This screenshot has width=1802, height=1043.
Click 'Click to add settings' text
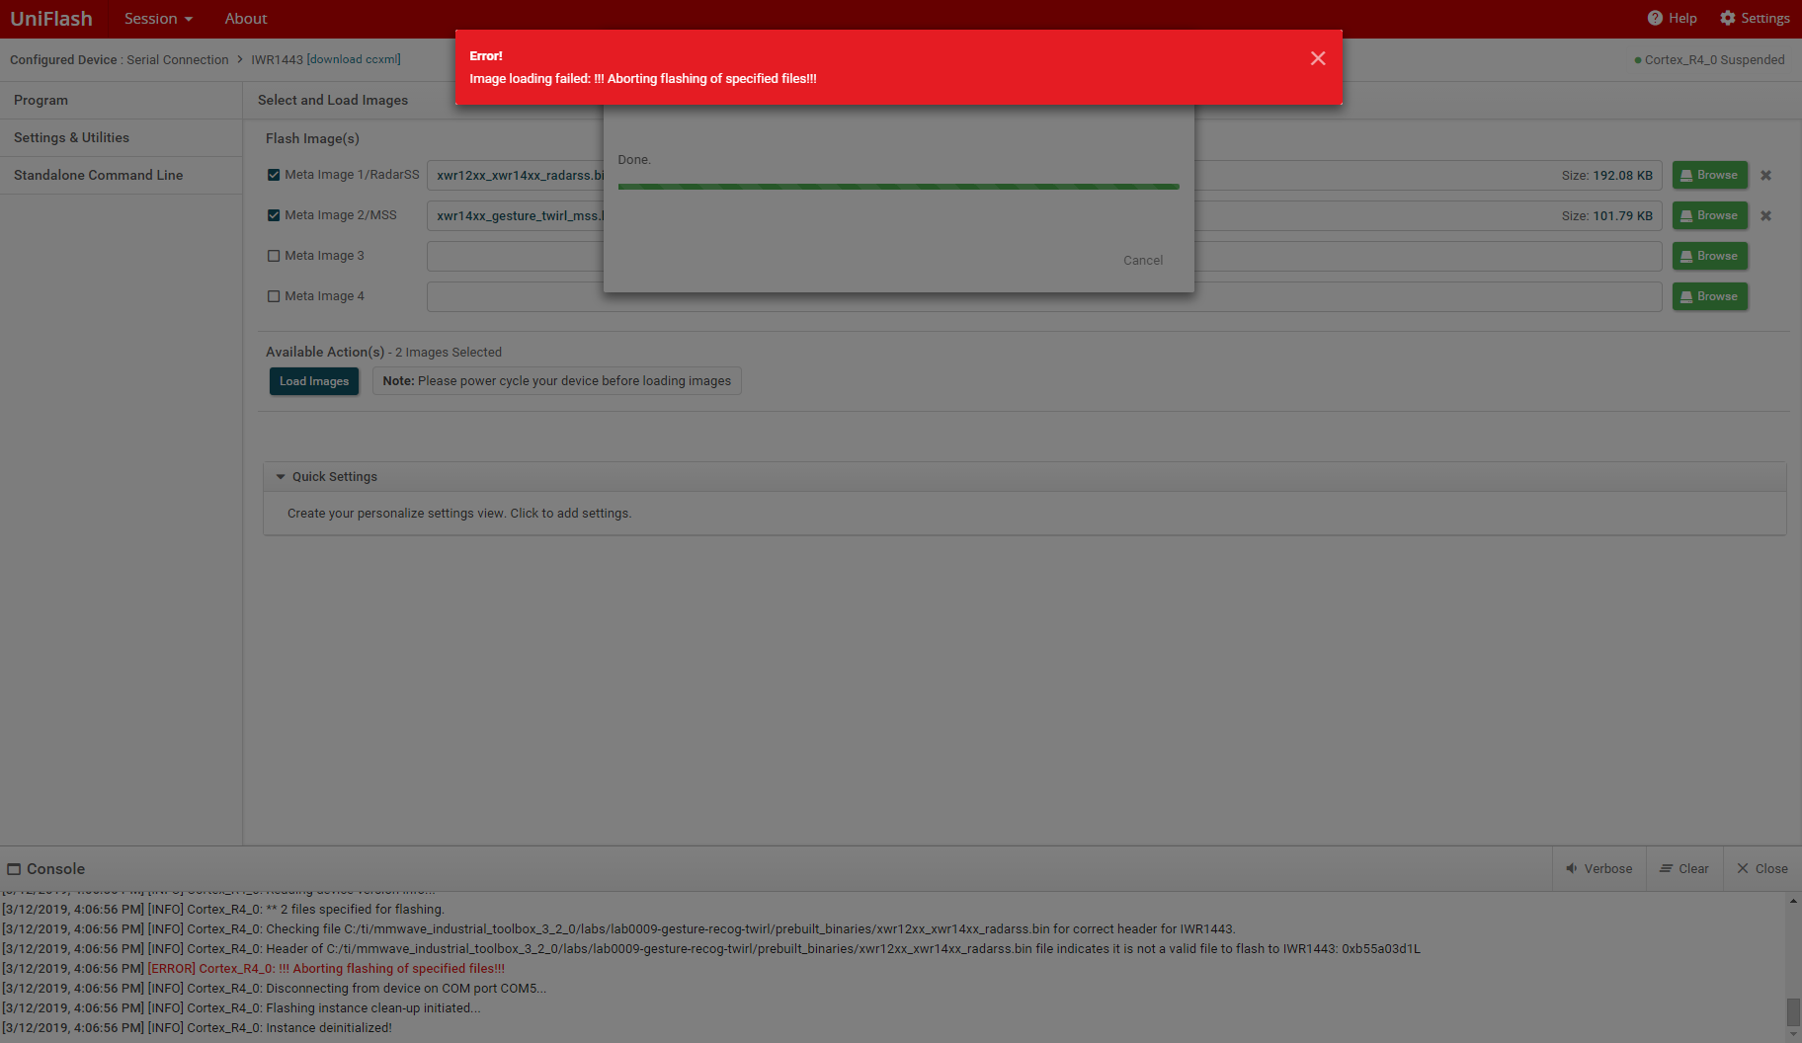570,514
